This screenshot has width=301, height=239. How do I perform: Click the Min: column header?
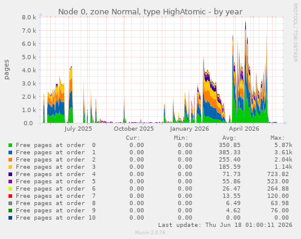[181, 138]
